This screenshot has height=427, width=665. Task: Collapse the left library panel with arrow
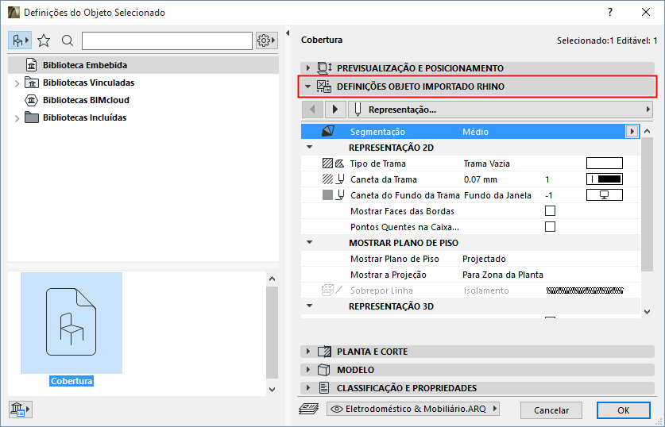pos(288,33)
